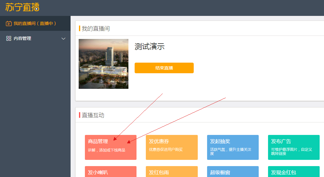Open the 发起抽奖 card

pyautogui.click(x=233, y=147)
